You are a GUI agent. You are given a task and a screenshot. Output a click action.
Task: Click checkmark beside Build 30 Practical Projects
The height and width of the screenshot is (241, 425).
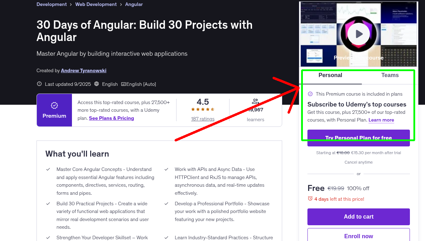coord(48,204)
